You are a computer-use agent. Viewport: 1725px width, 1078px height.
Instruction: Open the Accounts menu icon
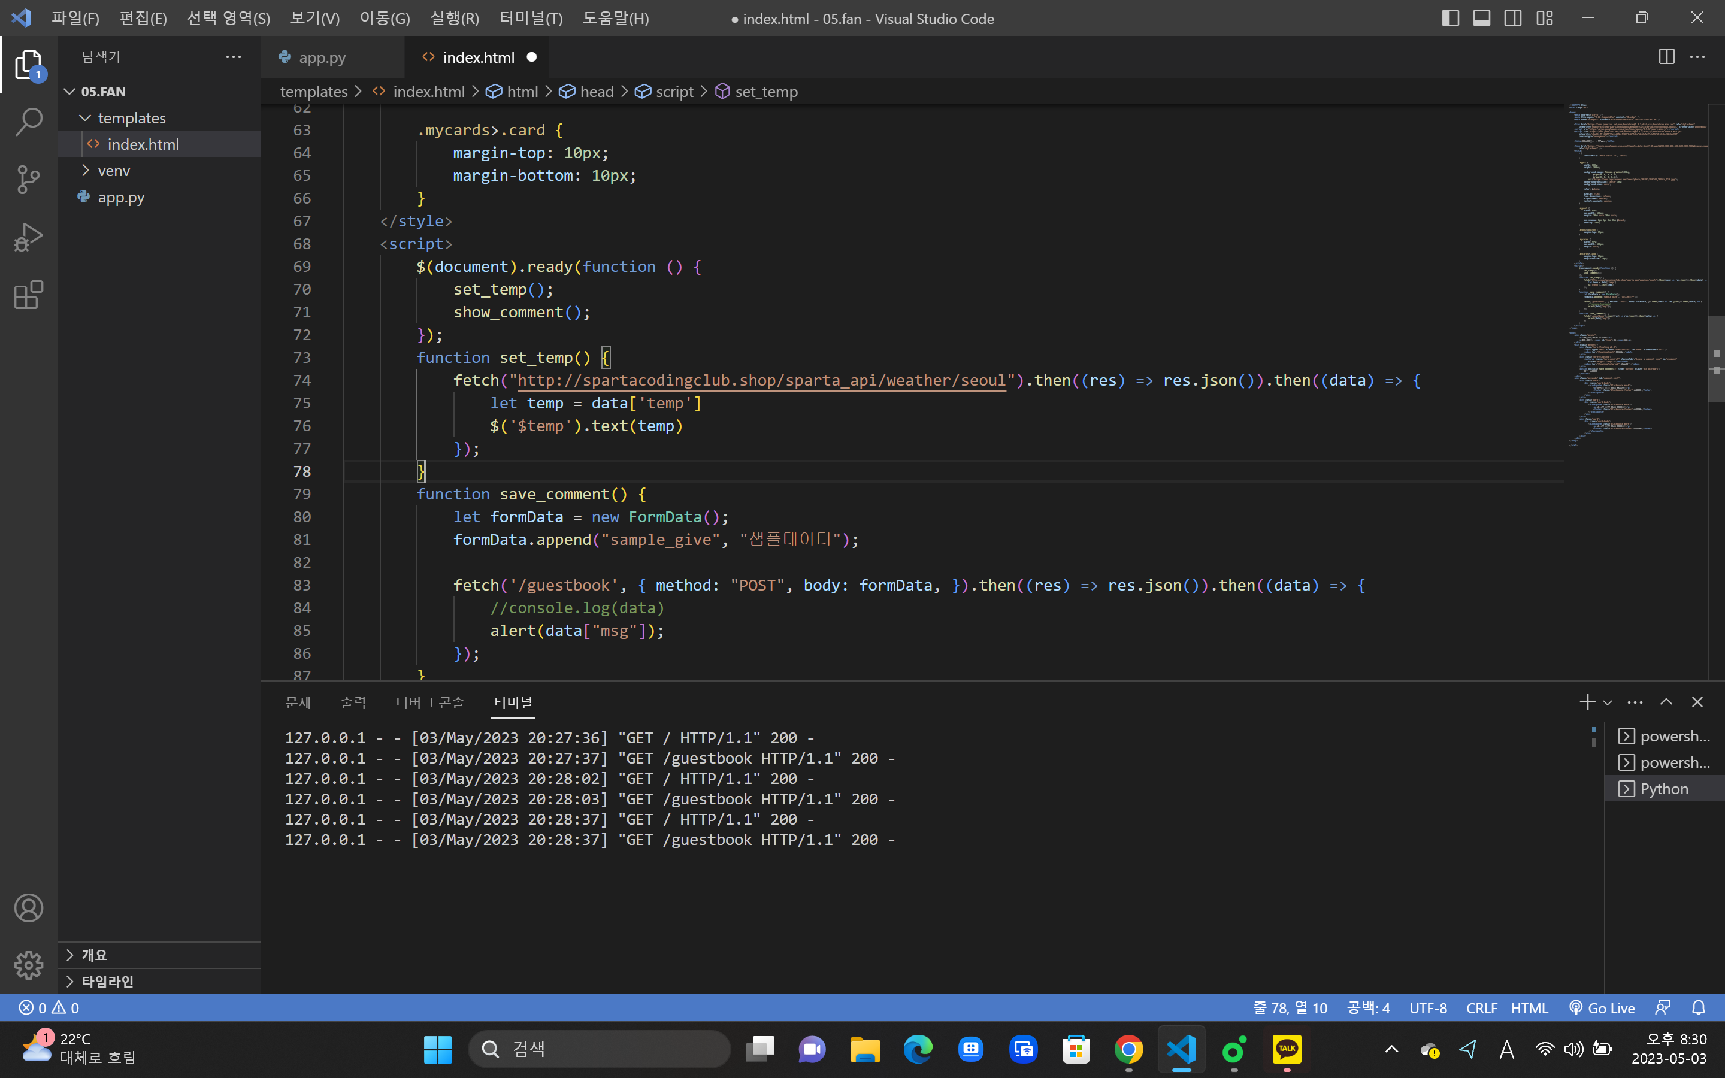[29, 907]
